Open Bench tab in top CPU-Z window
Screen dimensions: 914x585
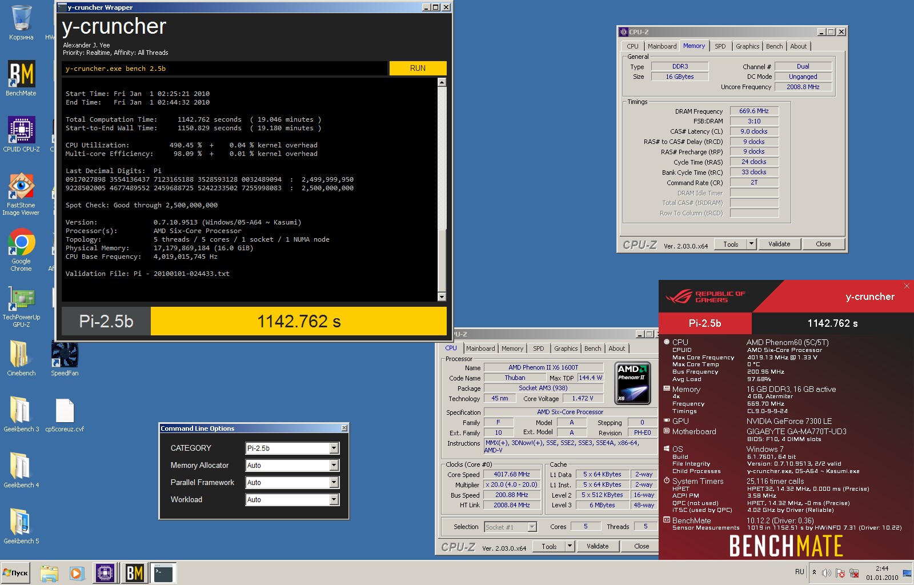tap(774, 46)
